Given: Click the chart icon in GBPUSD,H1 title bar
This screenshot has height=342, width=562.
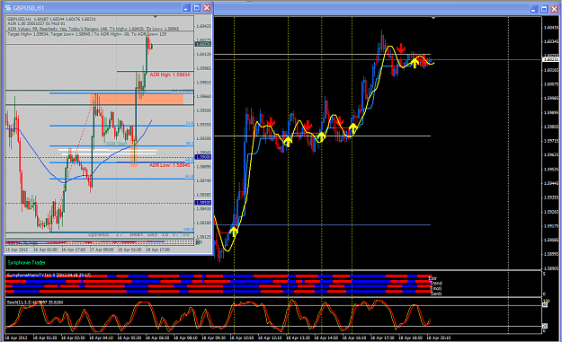Looking at the screenshot, I should 8,8.
